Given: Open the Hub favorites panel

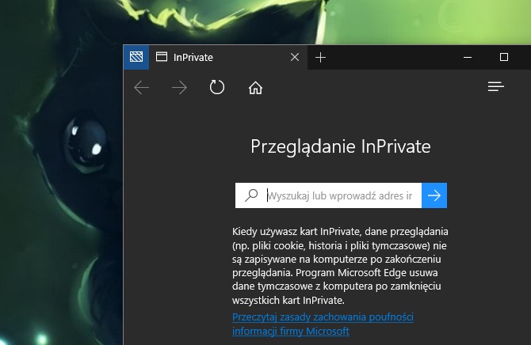Looking at the screenshot, I should 496,87.
